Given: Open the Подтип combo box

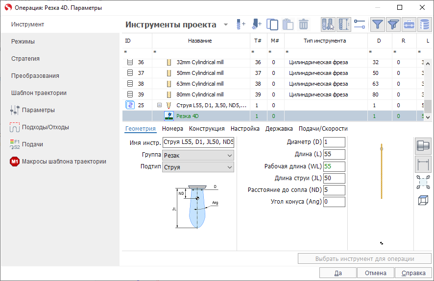Looking at the screenshot, I should [x=198, y=167].
